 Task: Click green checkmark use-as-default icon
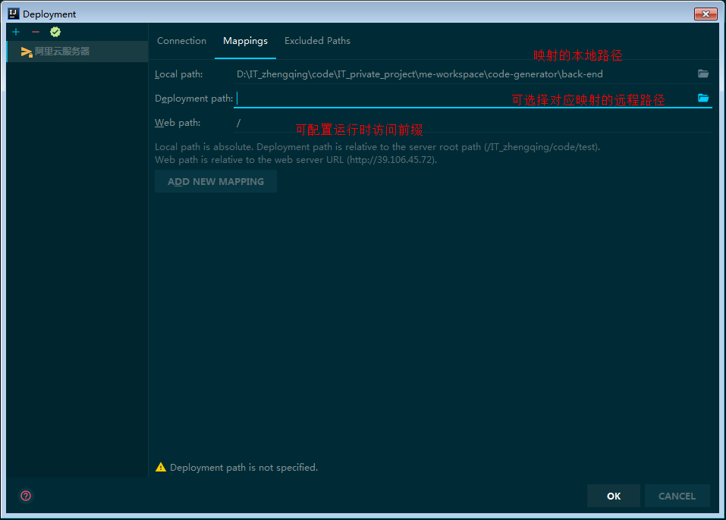click(x=55, y=32)
